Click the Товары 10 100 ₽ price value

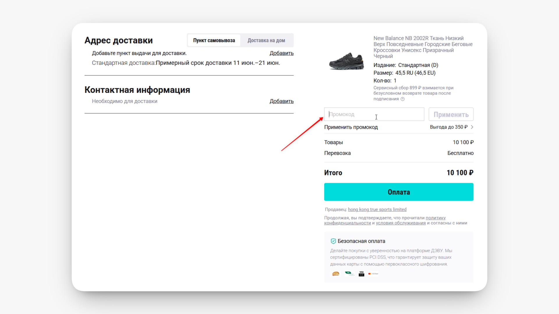click(x=463, y=142)
